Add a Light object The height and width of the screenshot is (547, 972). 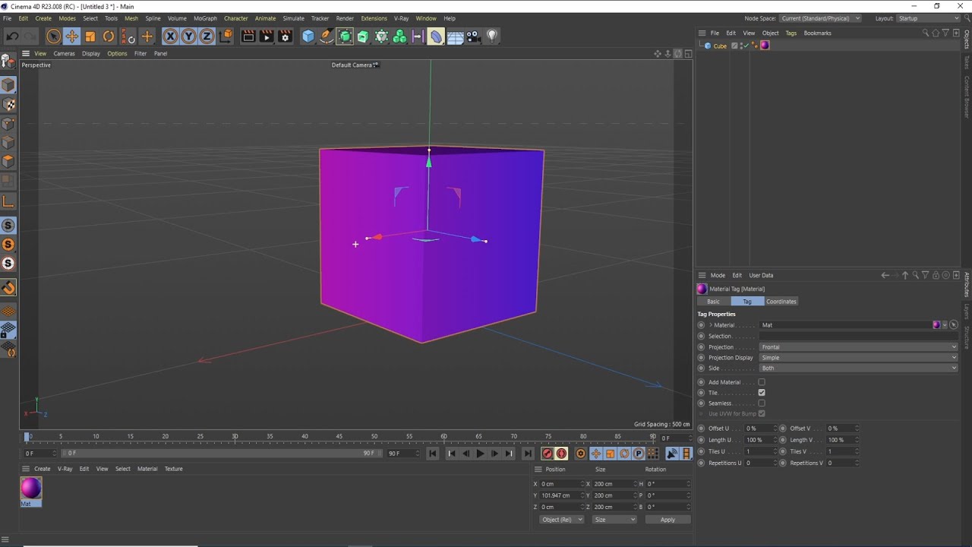[492, 36]
